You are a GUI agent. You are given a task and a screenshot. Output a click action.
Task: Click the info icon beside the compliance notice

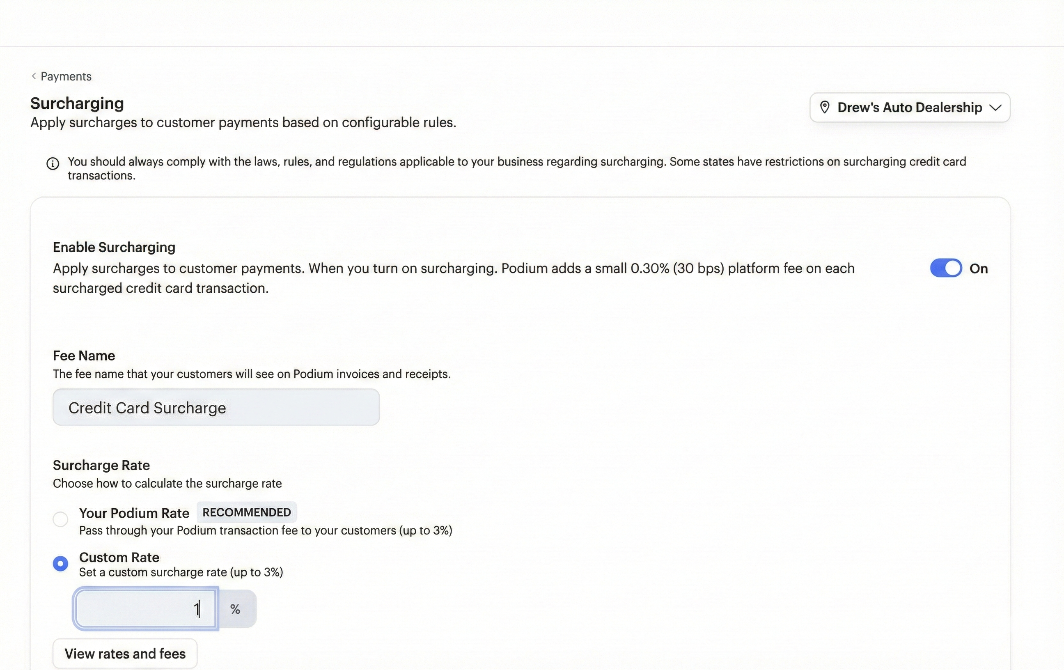point(53,163)
